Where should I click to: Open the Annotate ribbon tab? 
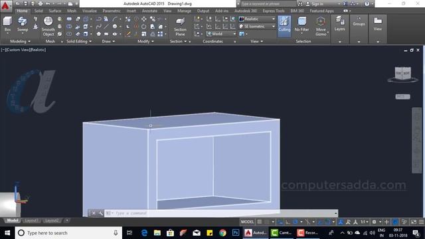click(x=149, y=11)
